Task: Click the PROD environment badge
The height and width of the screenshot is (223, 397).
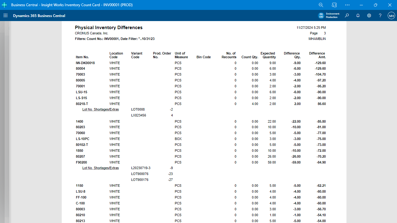Action: tap(321, 15)
